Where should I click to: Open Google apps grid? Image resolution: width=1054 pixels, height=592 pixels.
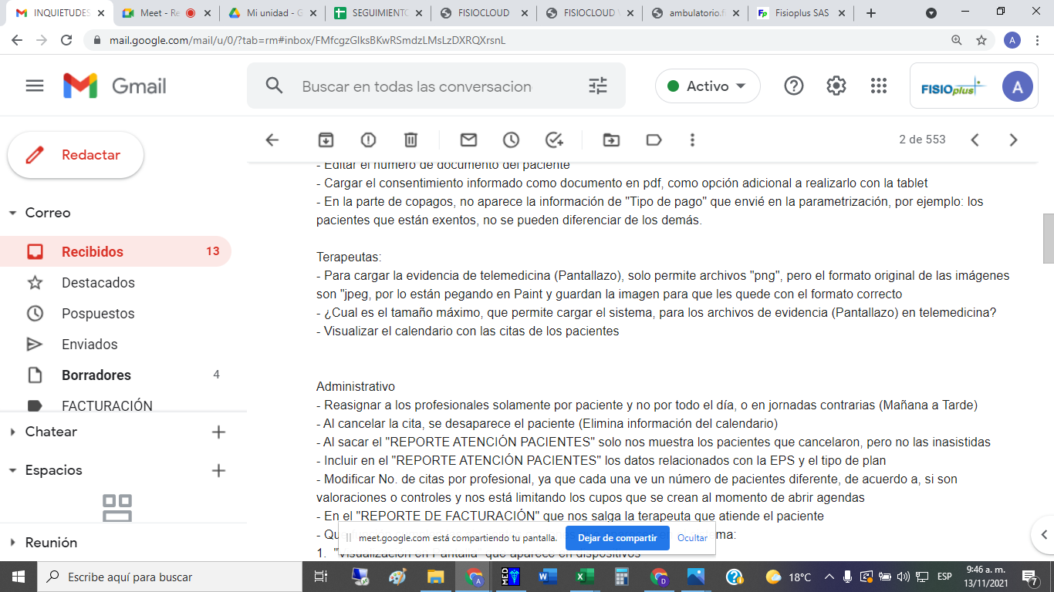point(878,86)
